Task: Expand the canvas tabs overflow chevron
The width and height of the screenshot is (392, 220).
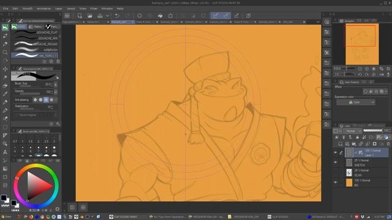Action: 318,22
